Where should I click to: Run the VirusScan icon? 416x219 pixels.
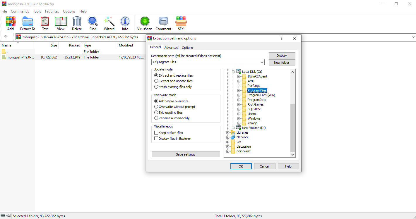point(145,21)
